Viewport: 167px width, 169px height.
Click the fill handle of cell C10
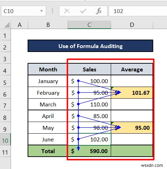pyautogui.click(x=111, y=145)
